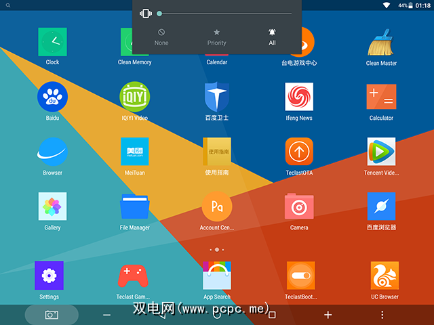This screenshot has height=325, width=434.
Task: Launch UC Browser squirrel app
Action: pos(384,276)
